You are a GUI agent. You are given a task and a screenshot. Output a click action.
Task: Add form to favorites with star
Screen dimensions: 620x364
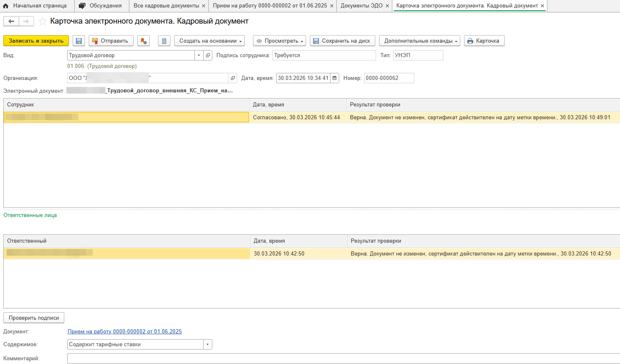point(42,22)
